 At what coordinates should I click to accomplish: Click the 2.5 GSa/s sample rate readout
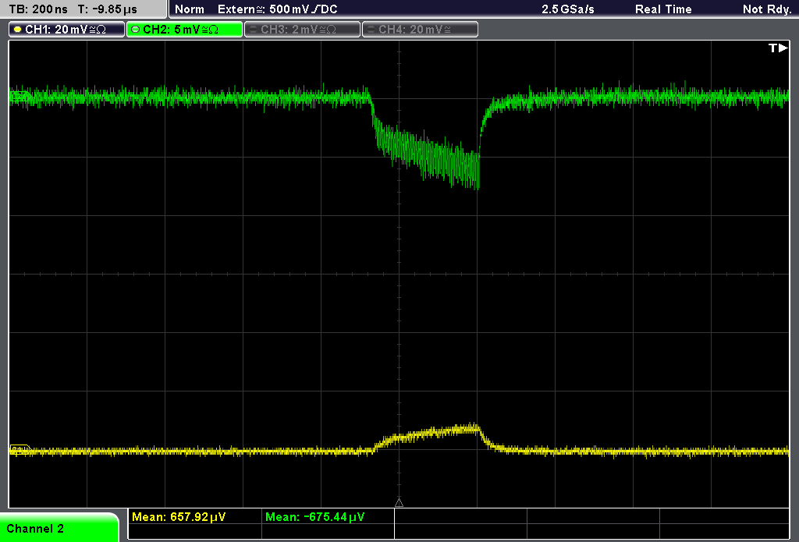coord(568,9)
